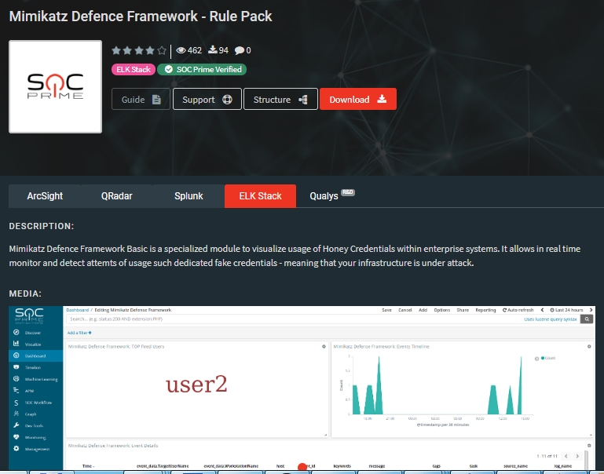This screenshot has height=474, width=604.
Task: Open Monitoring in the Kibana sidebar
Action: (x=35, y=437)
